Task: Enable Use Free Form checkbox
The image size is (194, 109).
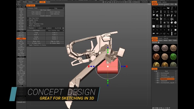Action: click(28, 18)
